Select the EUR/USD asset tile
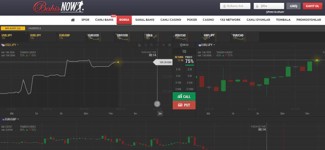 pyautogui.click(x=100, y=37)
